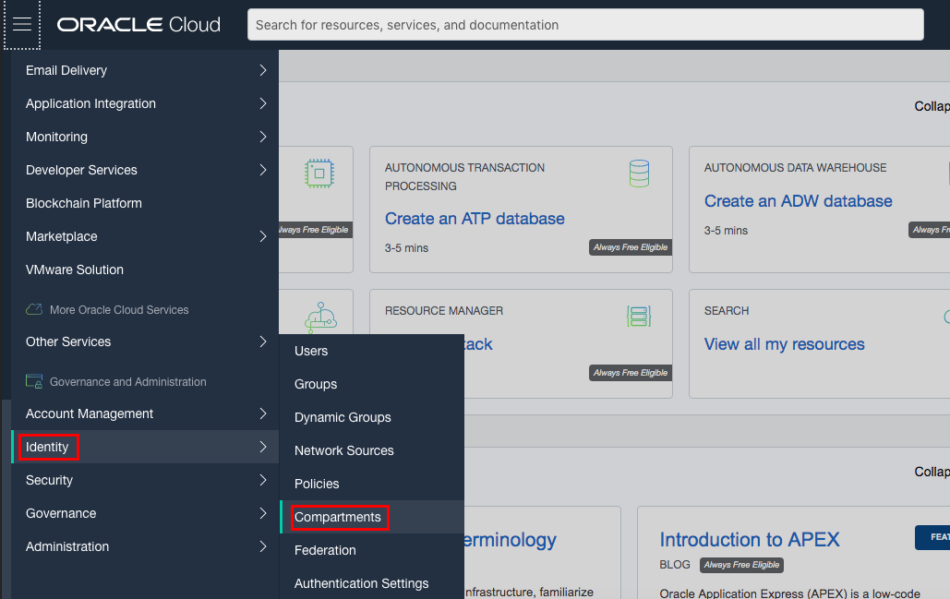Click Always Free Eligible tag beside BLOG
The width and height of the screenshot is (950, 599).
741,565
